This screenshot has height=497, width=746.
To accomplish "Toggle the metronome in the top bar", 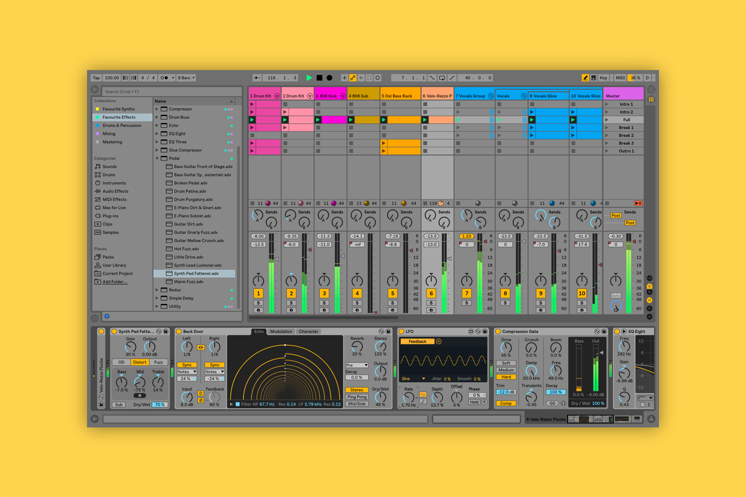I will tap(165, 78).
